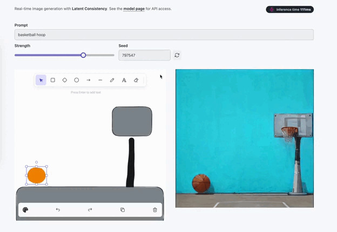The image size is (337, 232).
Task: Open the color palette options
Action: click(25, 210)
